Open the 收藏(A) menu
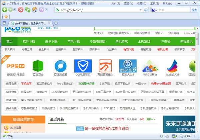The image size is (200, 140). [x=142, y=3]
